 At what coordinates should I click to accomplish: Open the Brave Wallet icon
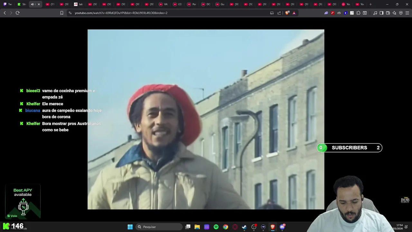(388, 13)
